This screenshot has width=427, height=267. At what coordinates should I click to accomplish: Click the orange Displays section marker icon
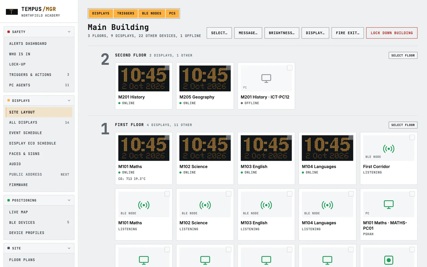(x=9, y=100)
